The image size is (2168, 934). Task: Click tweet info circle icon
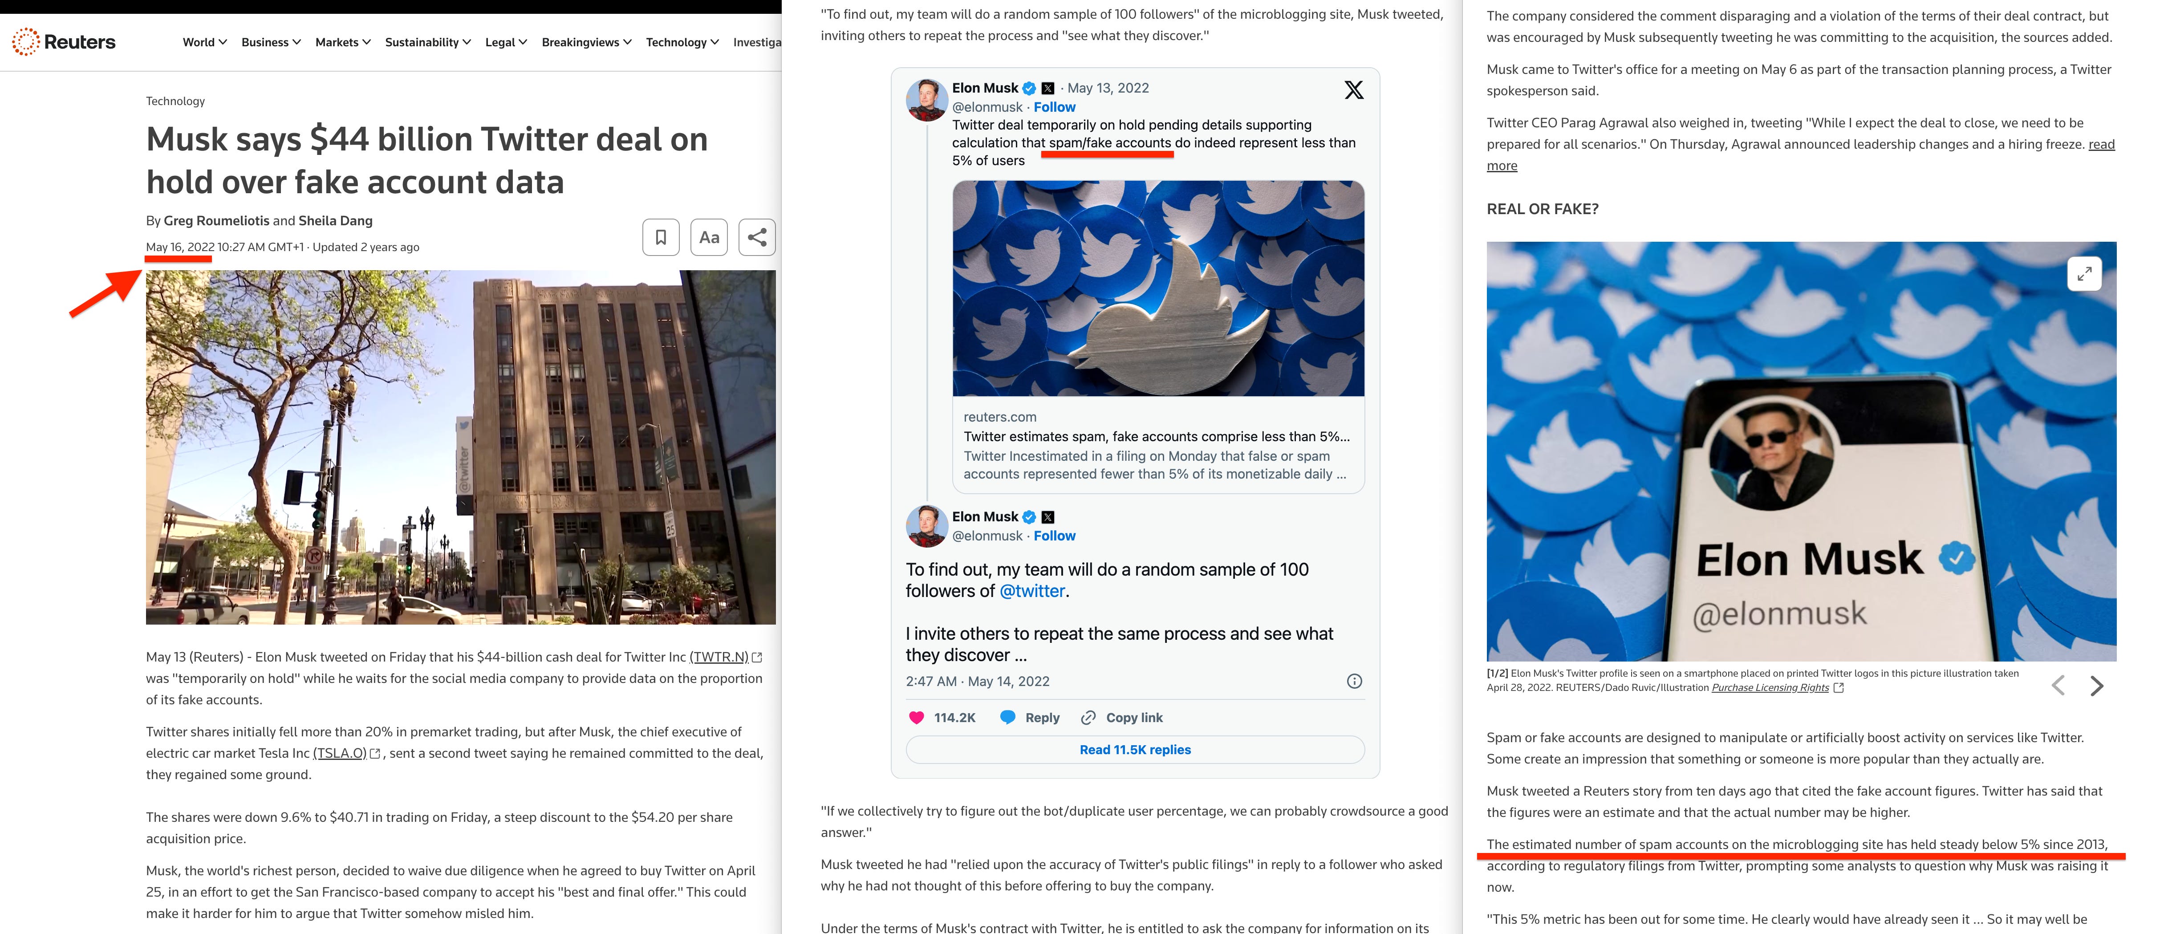pyautogui.click(x=1354, y=682)
